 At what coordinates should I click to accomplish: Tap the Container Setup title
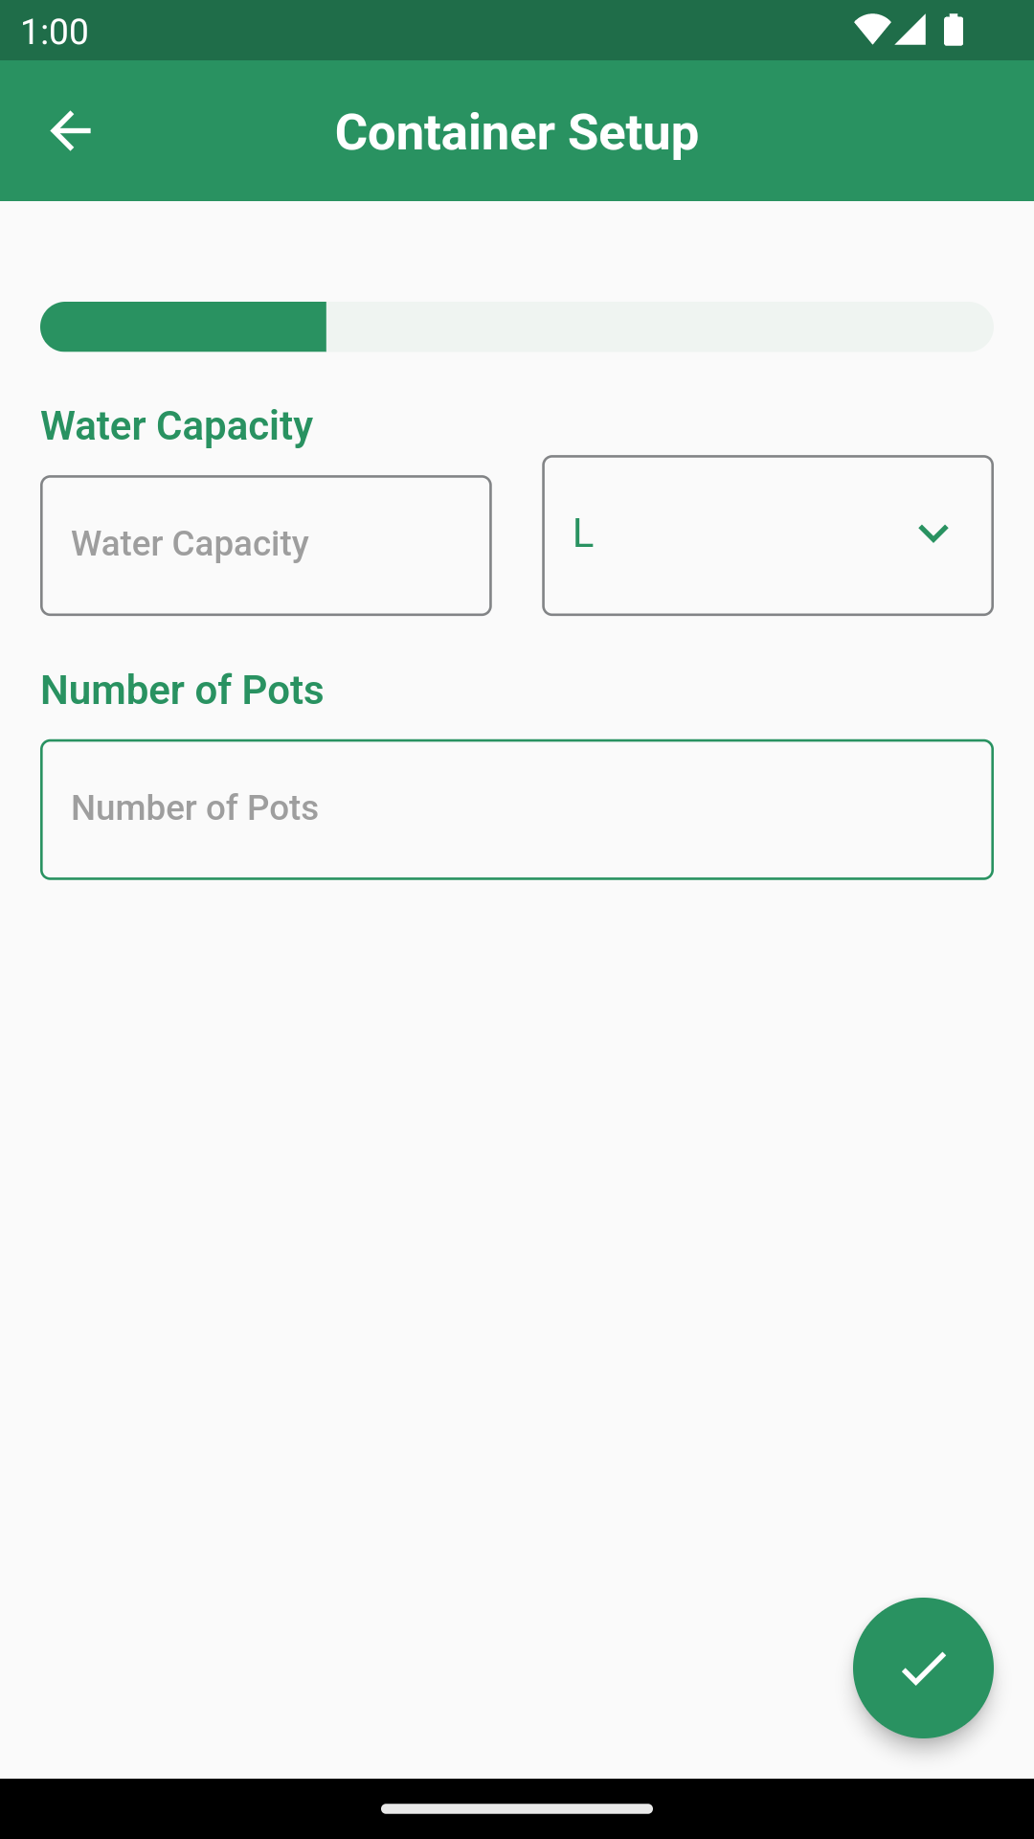[x=517, y=132]
